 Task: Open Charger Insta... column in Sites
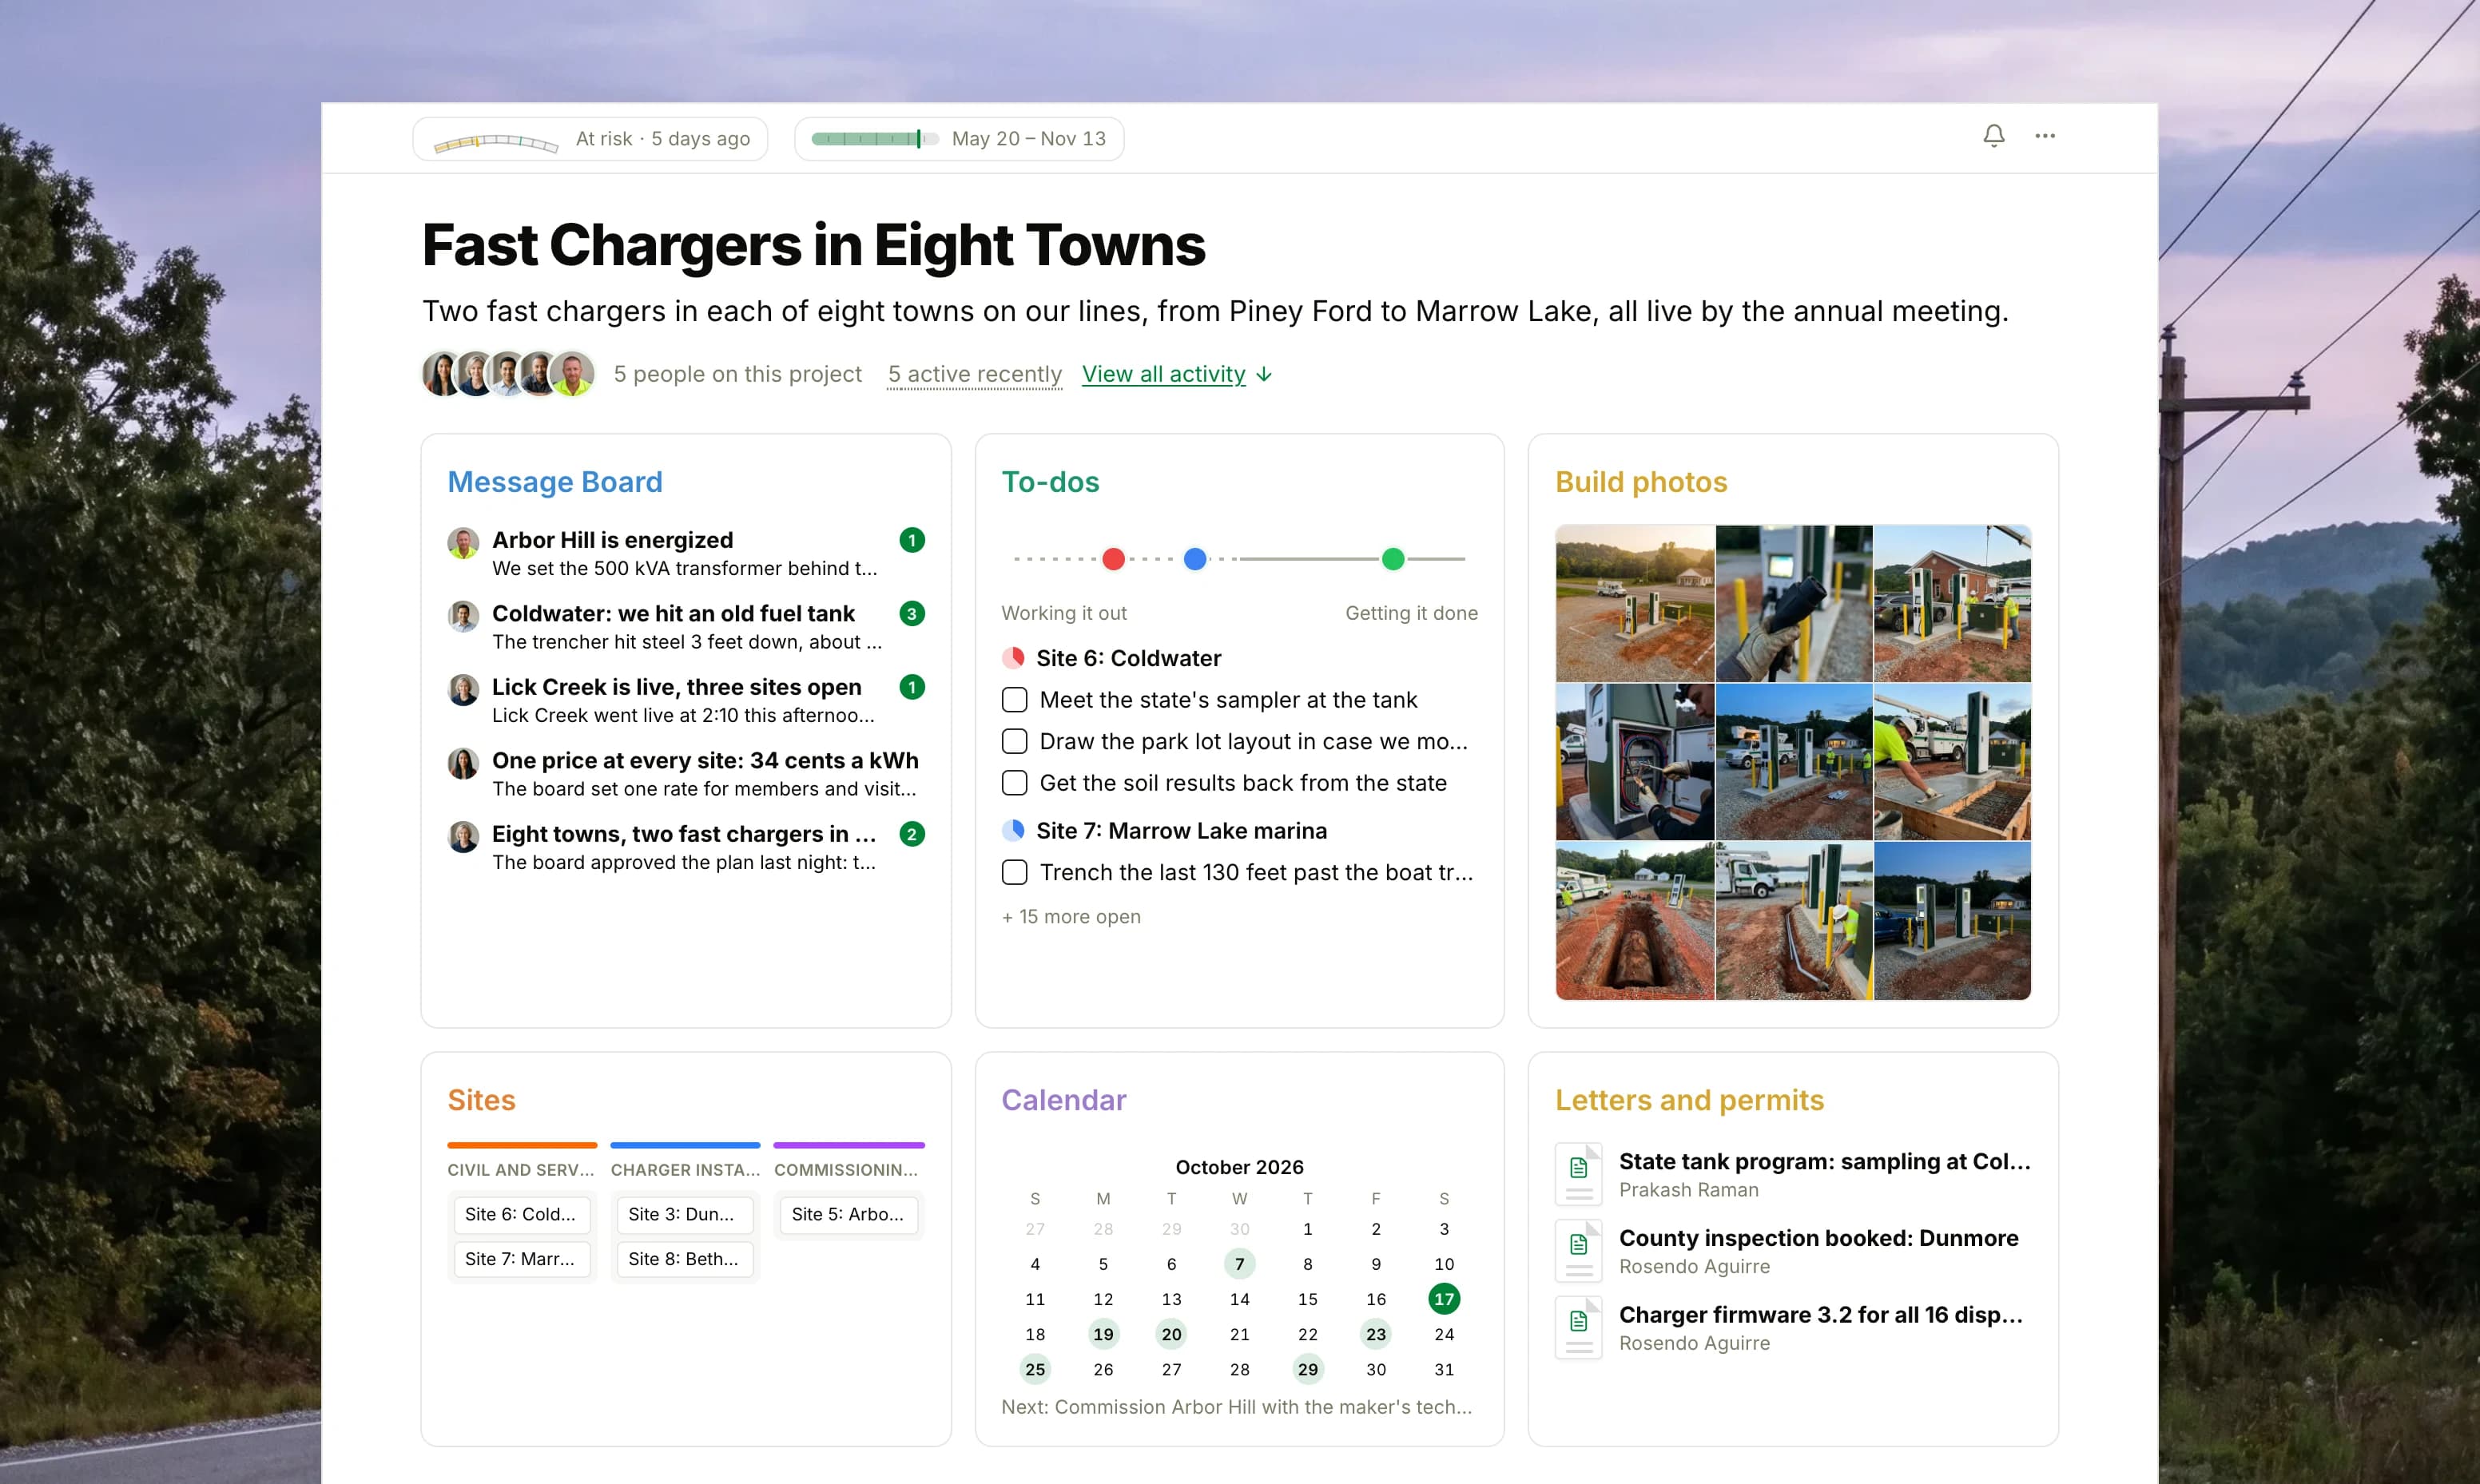pyautogui.click(x=685, y=1170)
